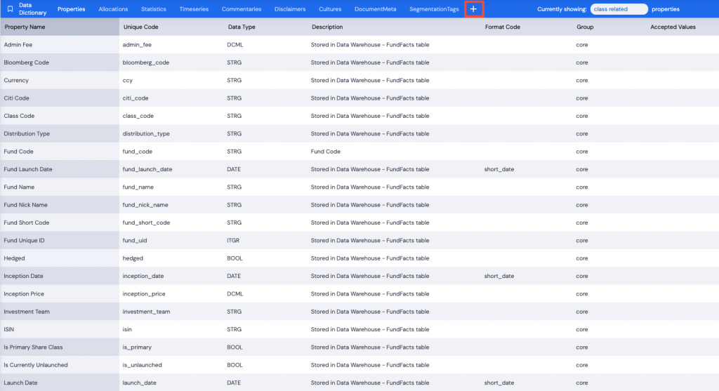Viewport: 719px width, 391px height.
Task: Select the SegmentationTags tab
Action: pyautogui.click(x=434, y=9)
